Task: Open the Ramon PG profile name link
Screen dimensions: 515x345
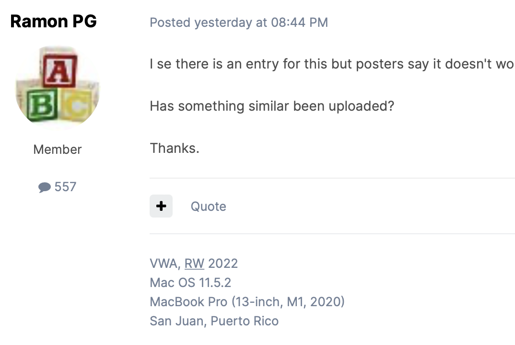Action: pos(53,22)
